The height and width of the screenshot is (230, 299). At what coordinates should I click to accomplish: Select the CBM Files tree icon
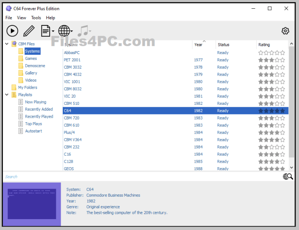tap(14, 44)
